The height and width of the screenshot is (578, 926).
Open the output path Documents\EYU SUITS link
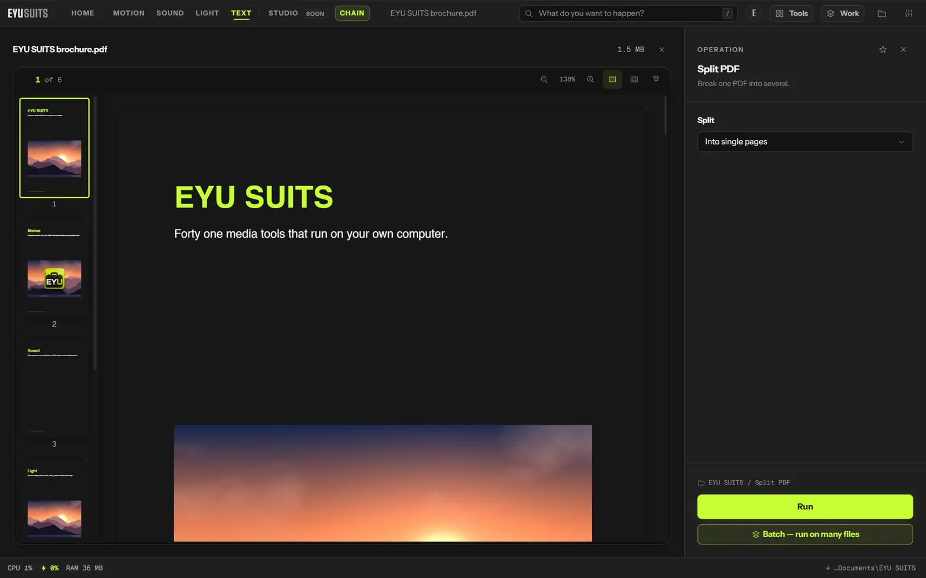tap(870, 568)
